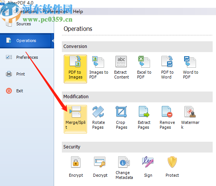216x186 pixels.
Task: Select the Rotate Pages tool
Action: point(98,118)
